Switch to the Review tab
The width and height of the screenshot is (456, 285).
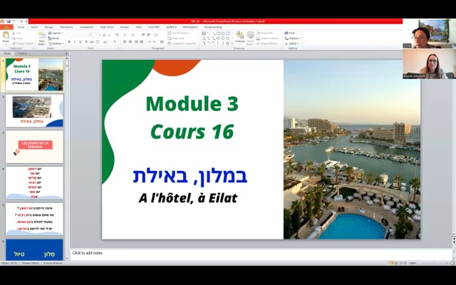[x=124, y=27]
